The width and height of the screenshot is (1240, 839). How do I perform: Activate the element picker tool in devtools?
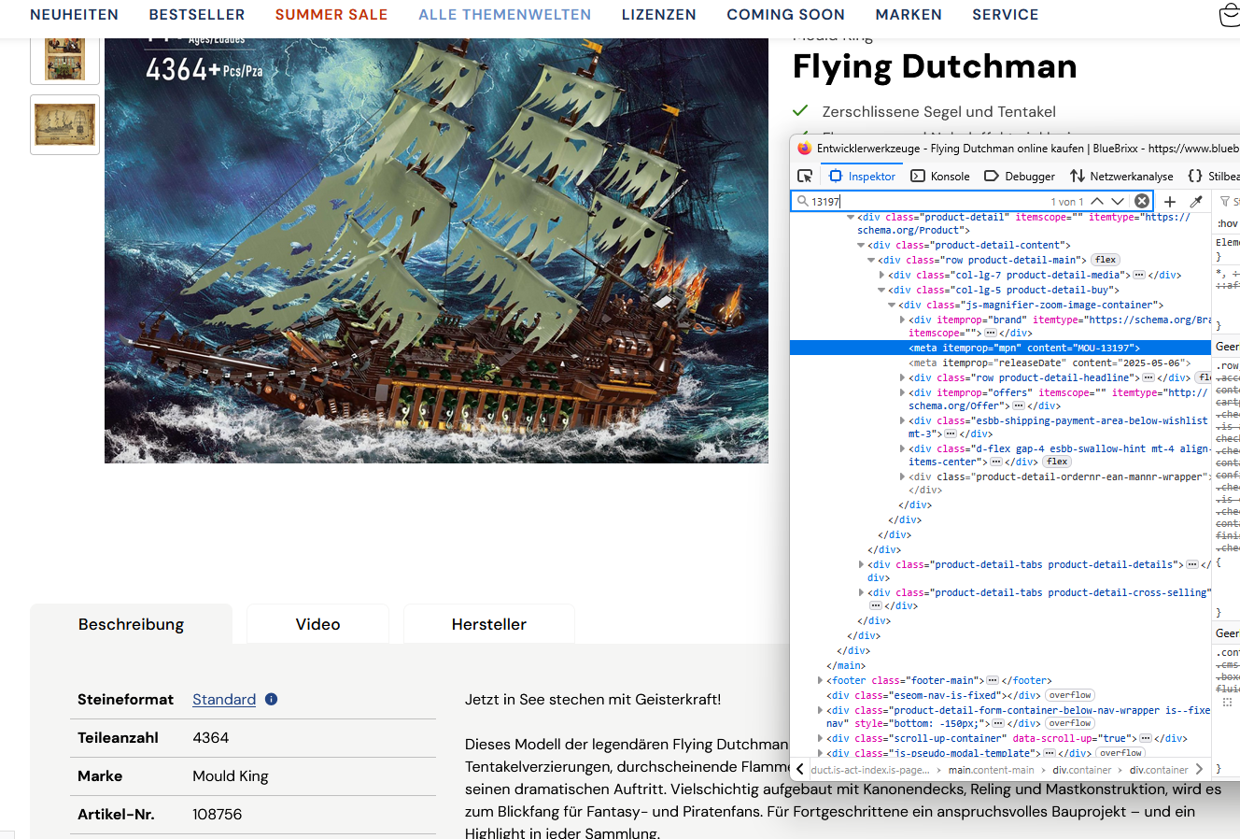(805, 176)
